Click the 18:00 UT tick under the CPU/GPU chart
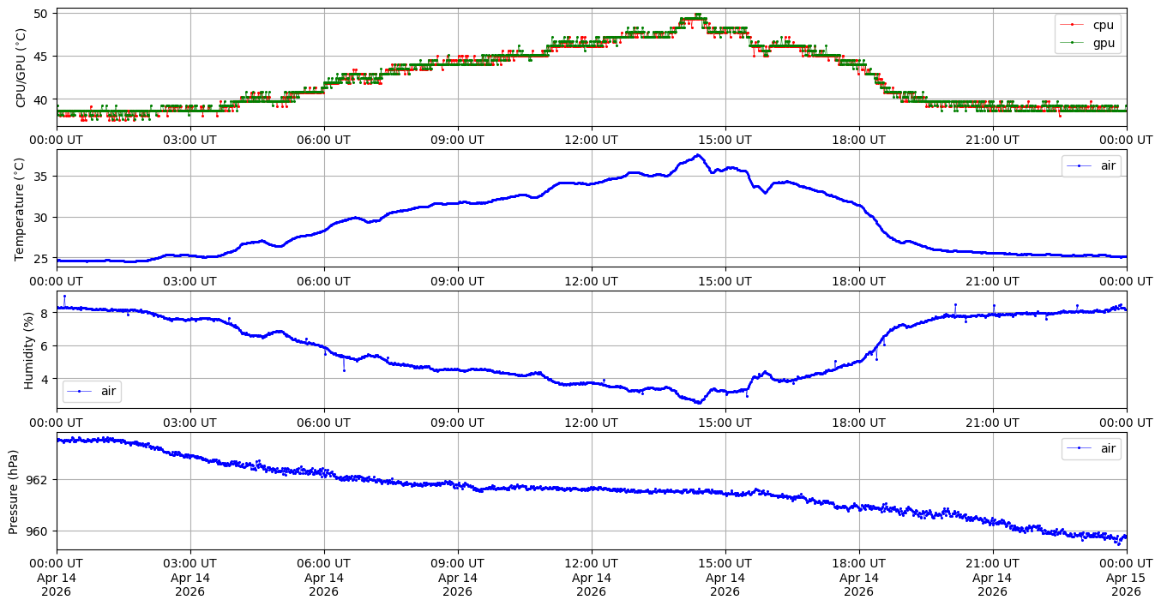The width and height of the screenshot is (1161, 606). (x=859, y=140)
